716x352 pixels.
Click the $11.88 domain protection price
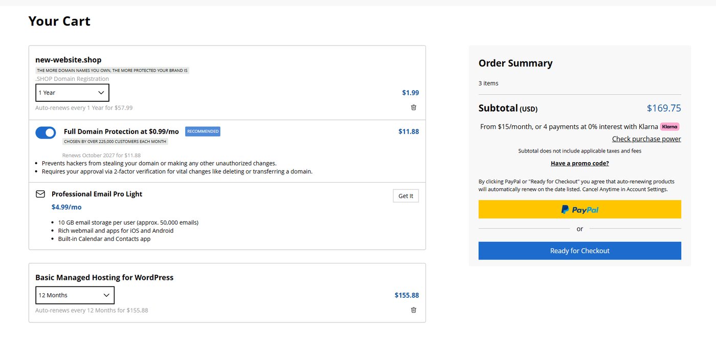pos(409,131)
